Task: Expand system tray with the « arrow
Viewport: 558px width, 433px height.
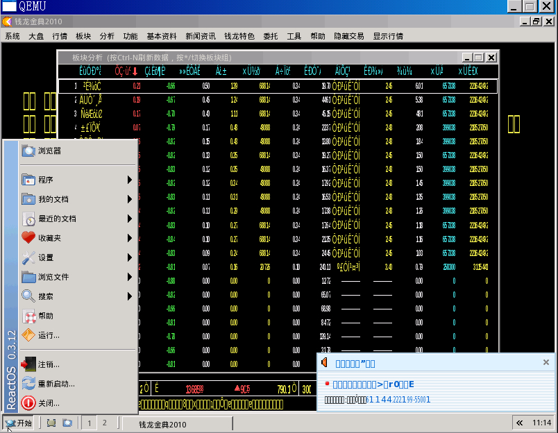Action: click(520, 423)
